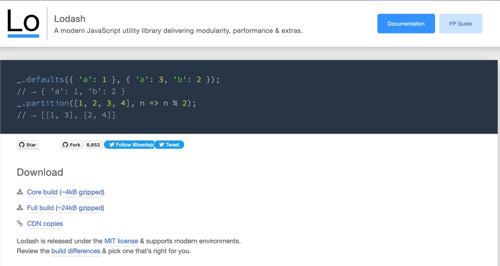The image size is (500, 266).
Task: Open the FP Guide
Action: [x=460, y=23]
